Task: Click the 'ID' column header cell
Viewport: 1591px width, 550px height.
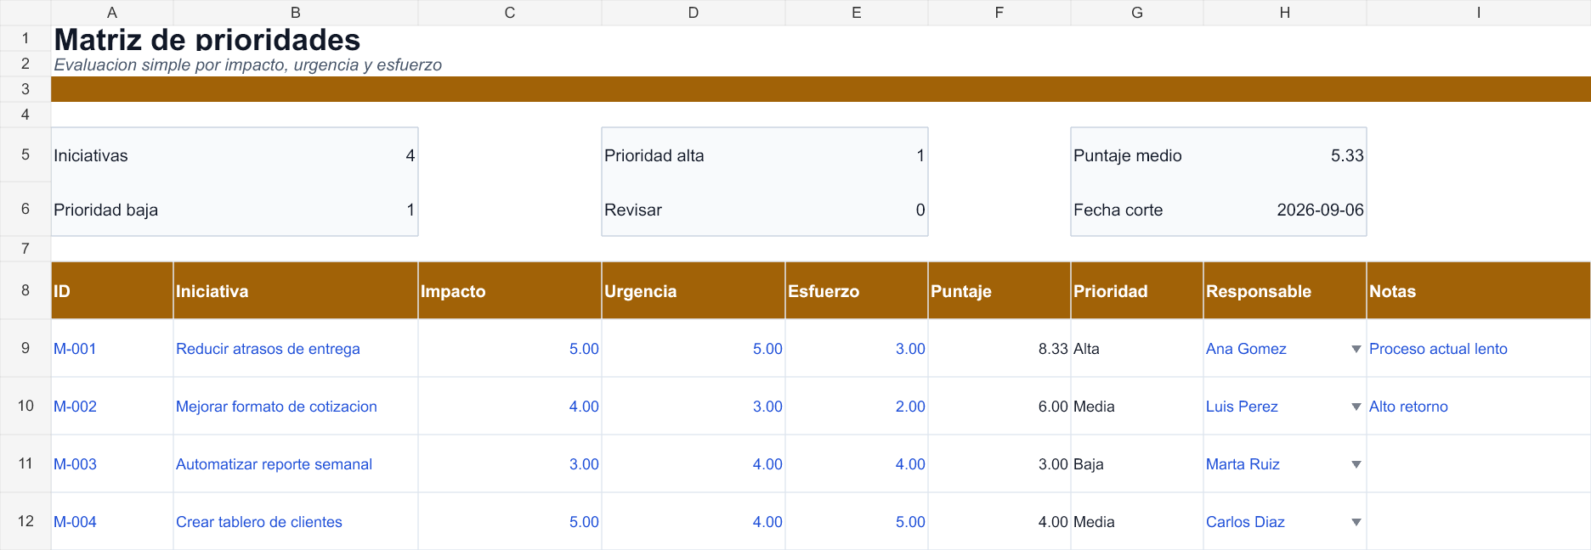Action: coord(112,291)
